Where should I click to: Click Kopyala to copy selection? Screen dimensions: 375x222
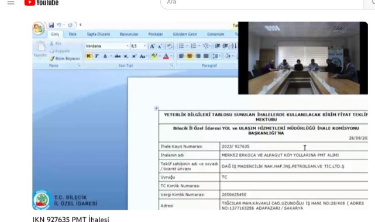[x=60, y=51]
